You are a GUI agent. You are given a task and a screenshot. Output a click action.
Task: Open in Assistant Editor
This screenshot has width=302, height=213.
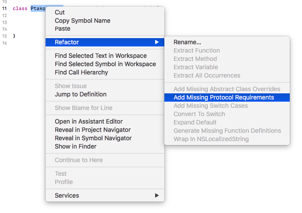point(89,121)
